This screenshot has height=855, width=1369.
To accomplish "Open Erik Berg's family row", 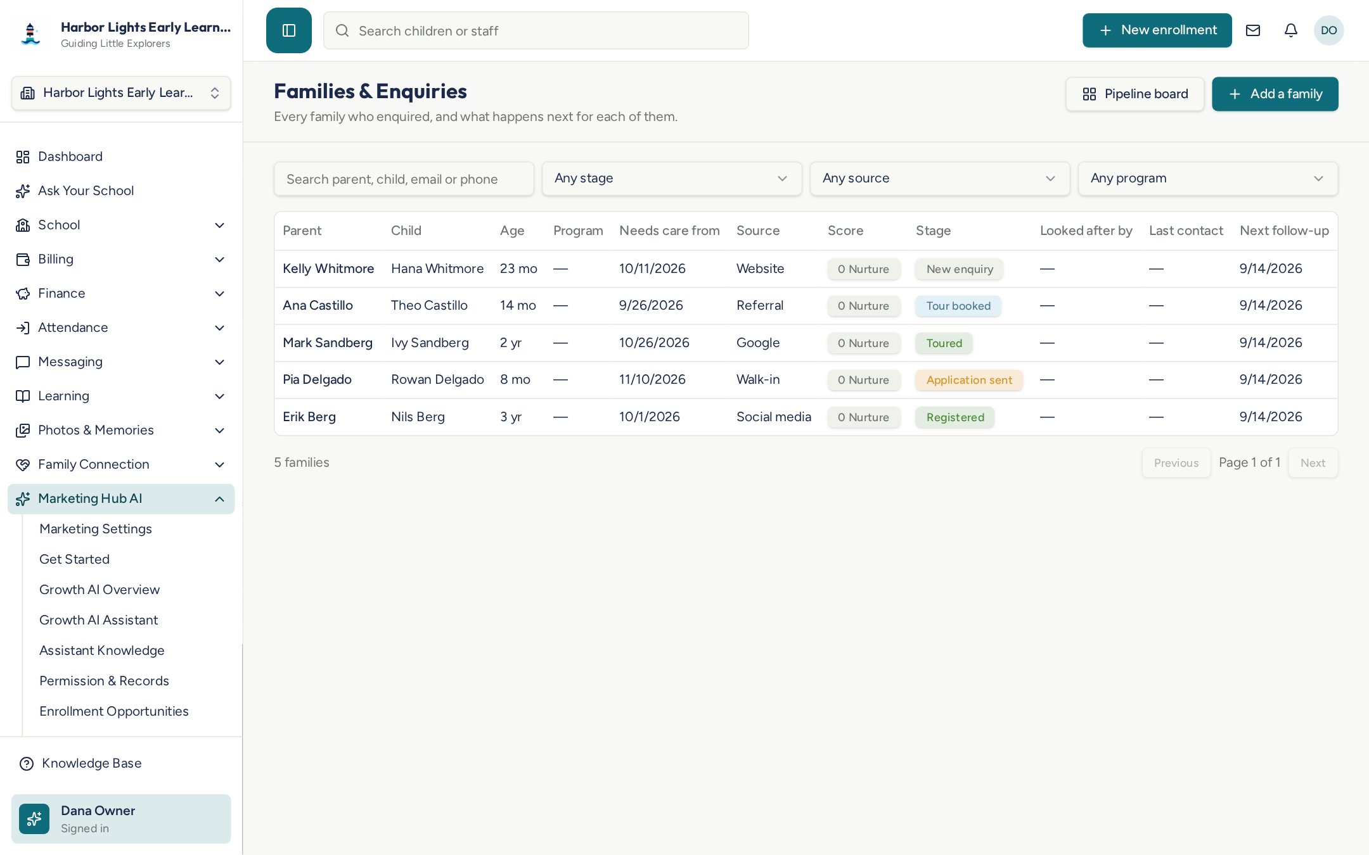I will coord(806,417).
